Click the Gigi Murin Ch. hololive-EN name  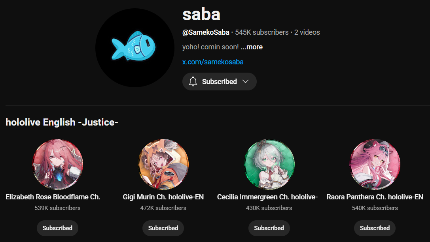coord(163,197)
